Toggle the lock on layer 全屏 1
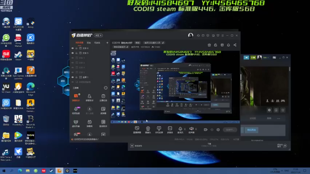The width and height of the screenshot is (310, 174). (x=76, y=77)
